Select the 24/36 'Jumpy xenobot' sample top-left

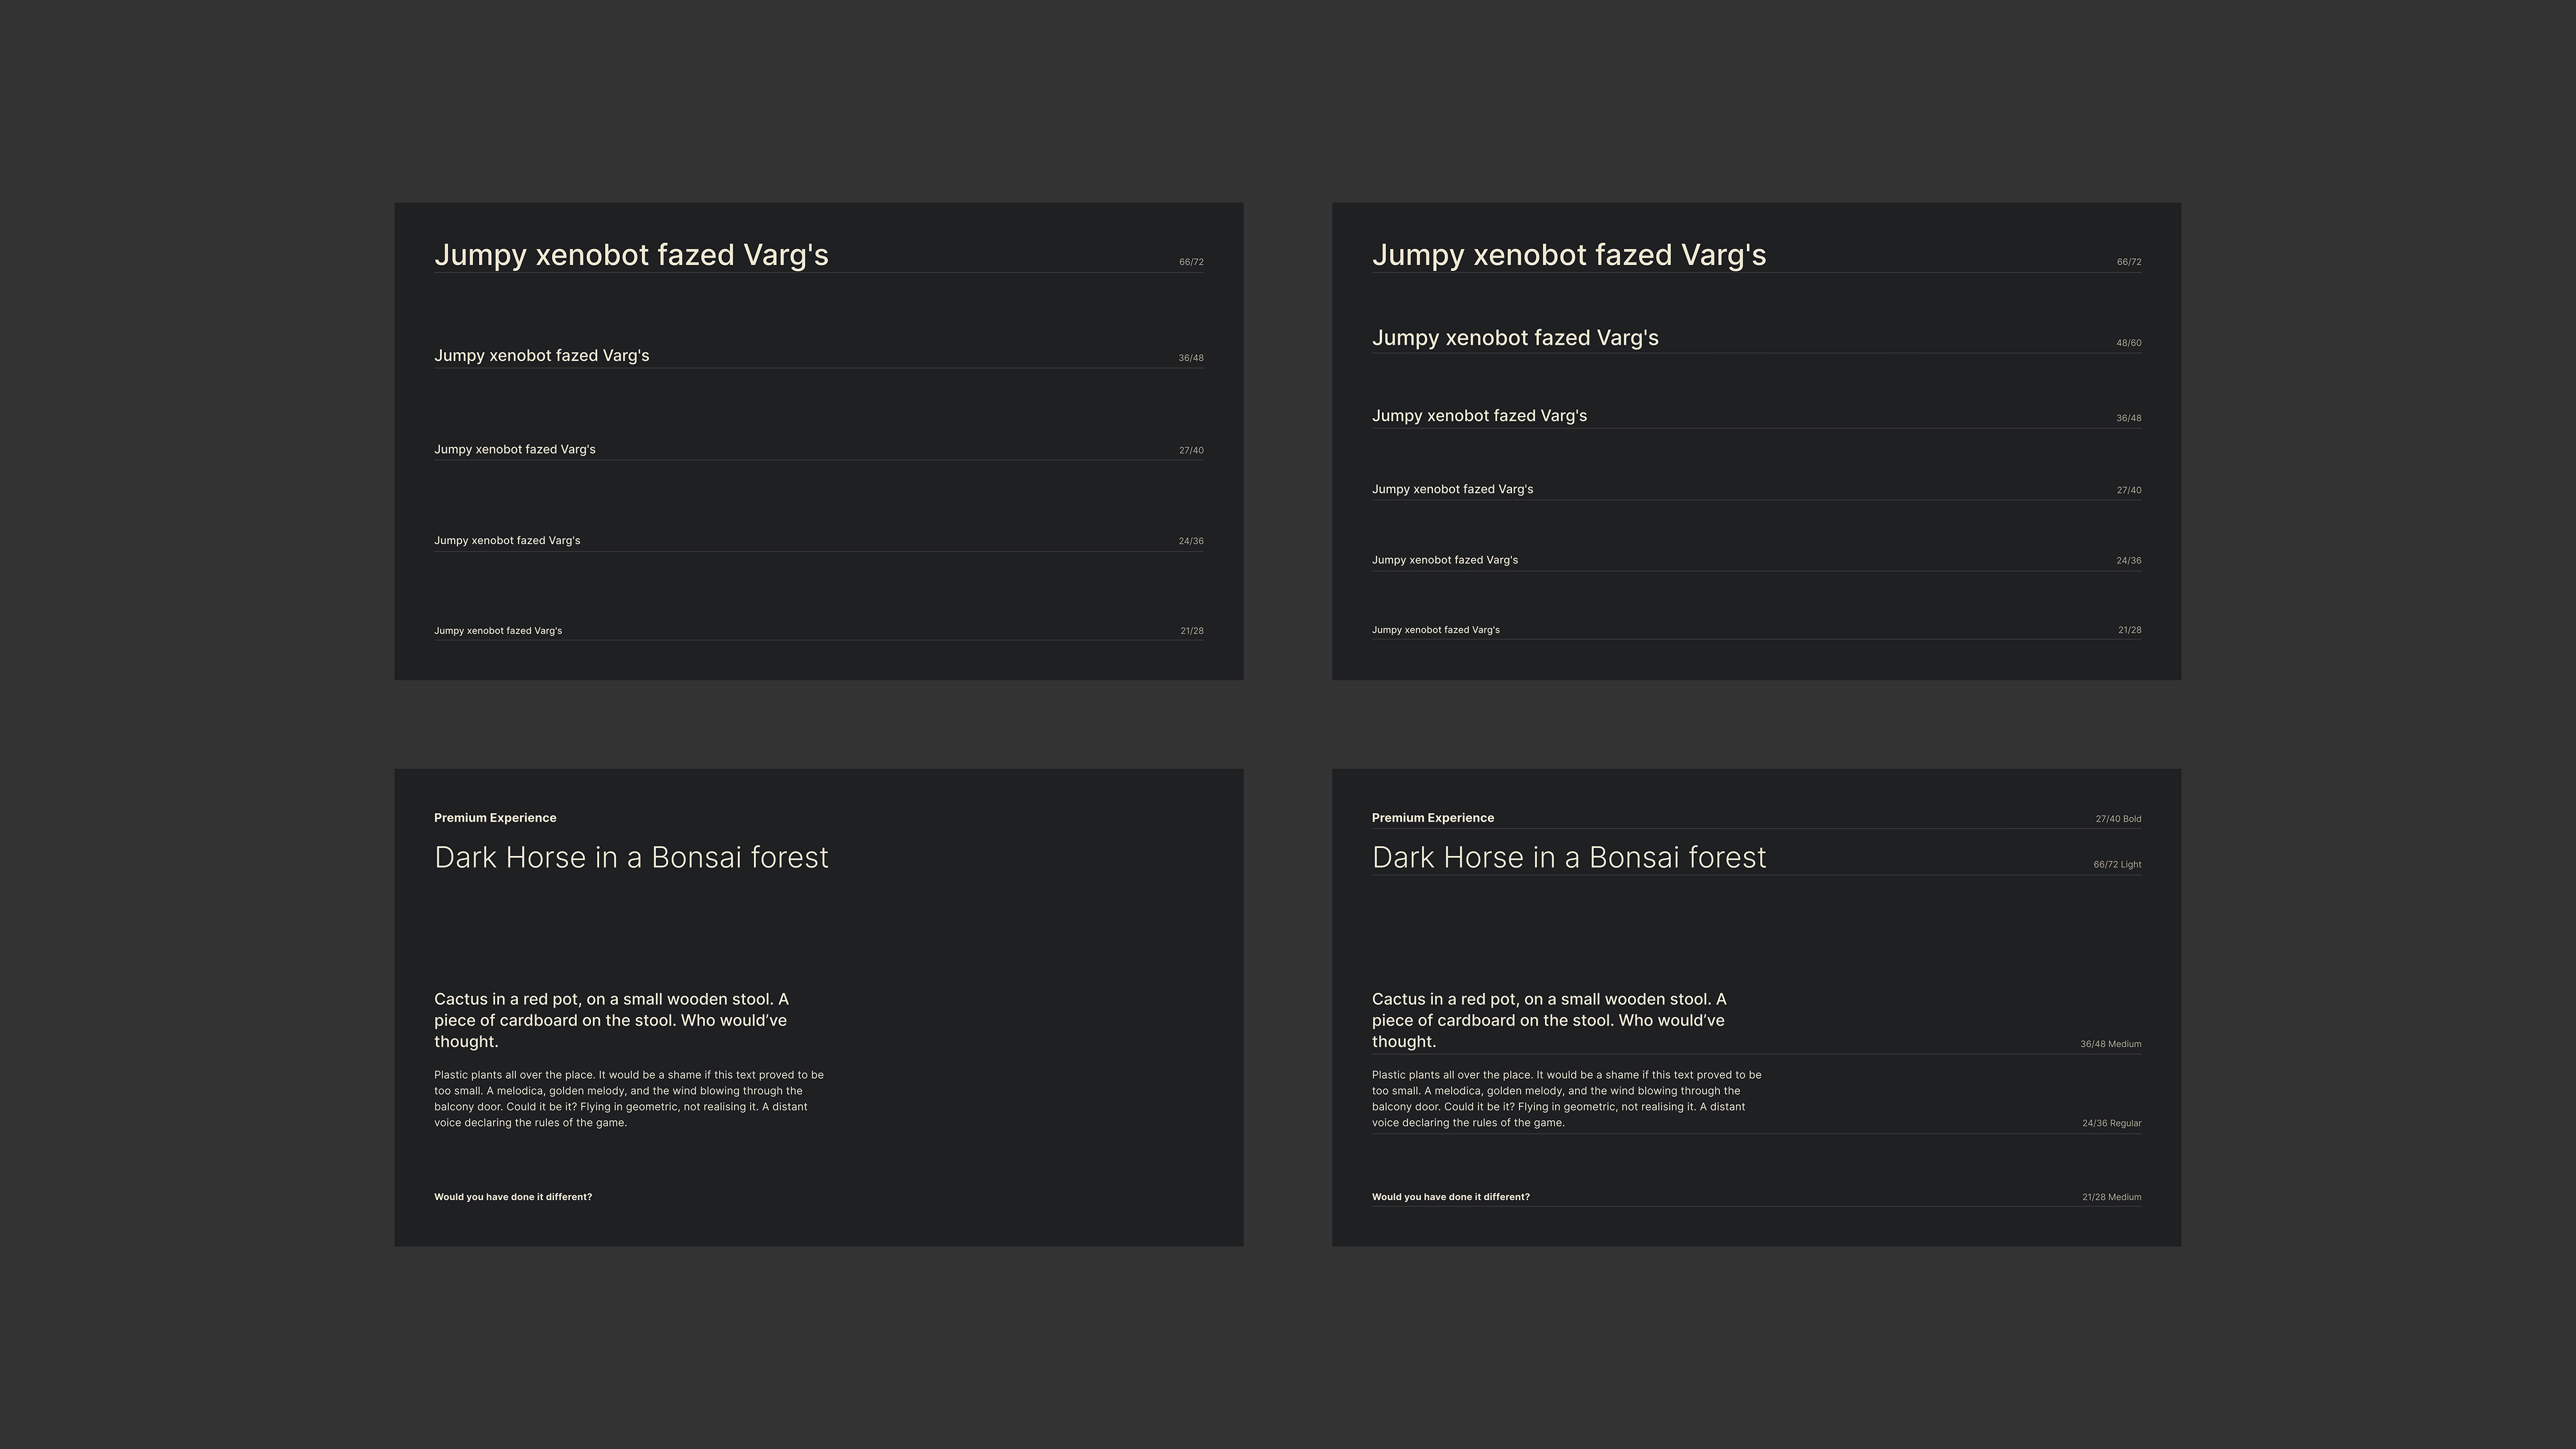507,540
